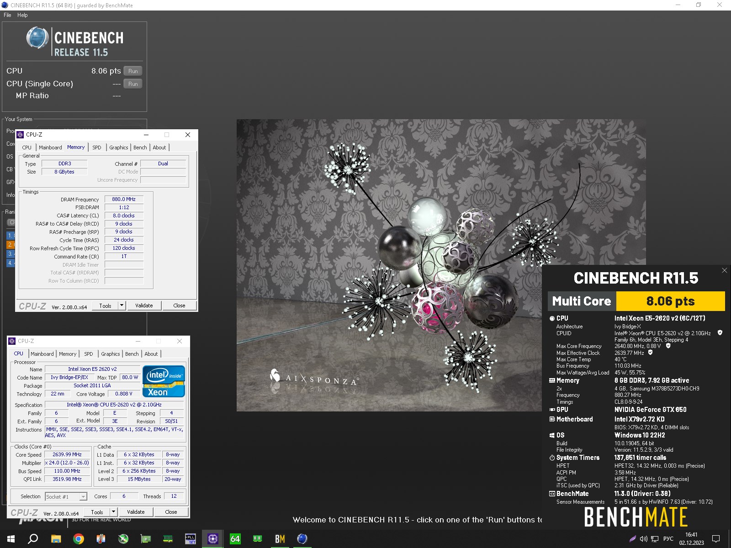Image resolution: width=731 pixels, height=548 pixels.
Task: Click Tools button in upper CPU-Z window
Action: click(x=105, y=306)
